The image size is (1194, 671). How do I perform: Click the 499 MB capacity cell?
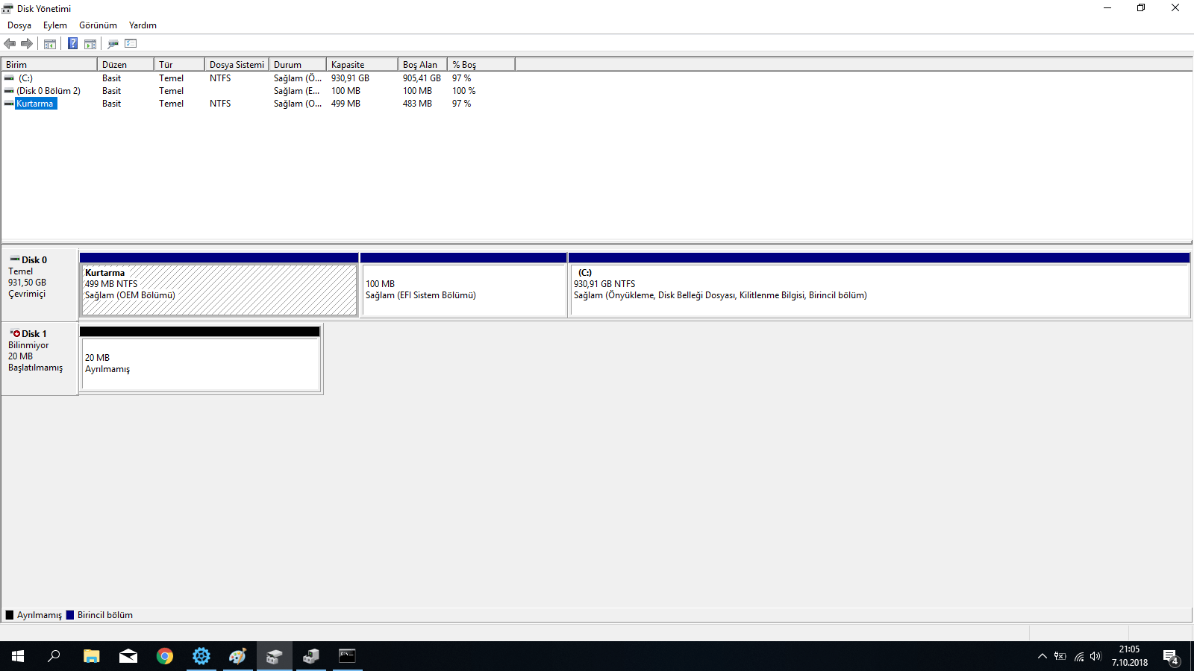(x=346, y=104)
